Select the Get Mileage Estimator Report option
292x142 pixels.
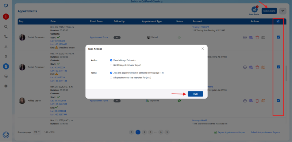pos(111,65)
